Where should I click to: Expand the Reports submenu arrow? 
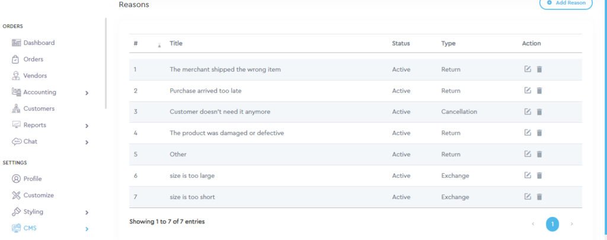[87, 126]
